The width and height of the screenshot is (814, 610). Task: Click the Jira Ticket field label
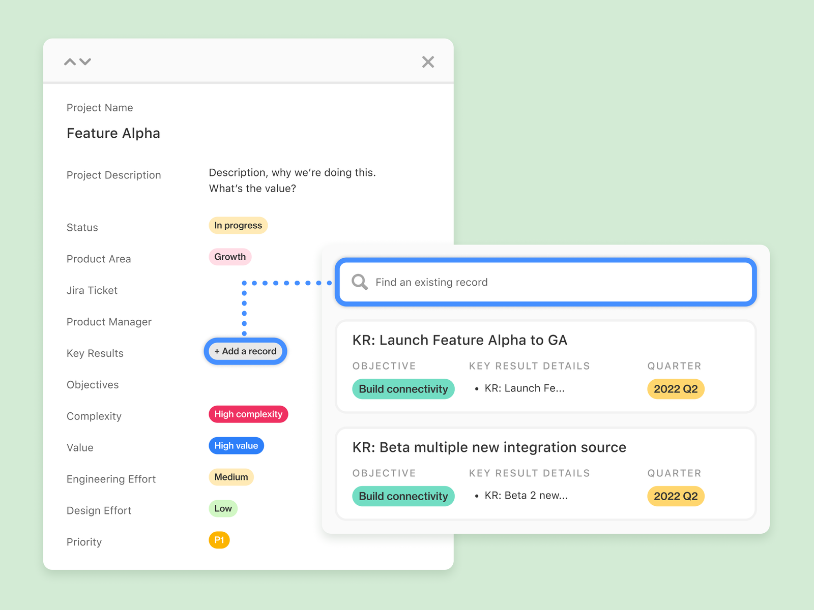click(x=92, y=291)
